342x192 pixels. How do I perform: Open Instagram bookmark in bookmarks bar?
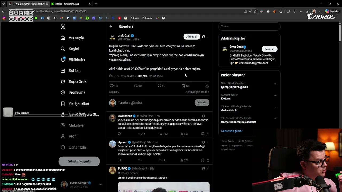pyautogui.click(x=4, y=18)
